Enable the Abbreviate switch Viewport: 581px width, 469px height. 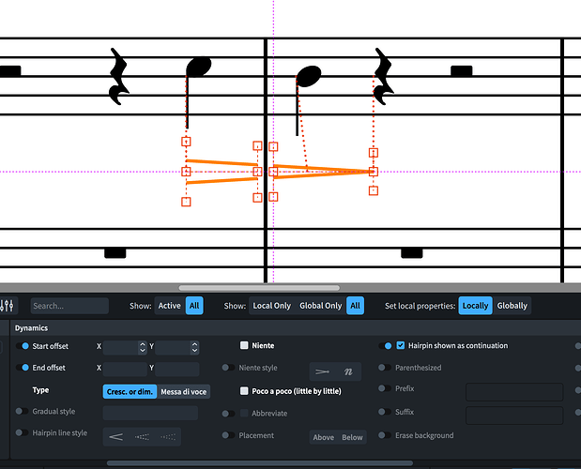click(228, 414)
